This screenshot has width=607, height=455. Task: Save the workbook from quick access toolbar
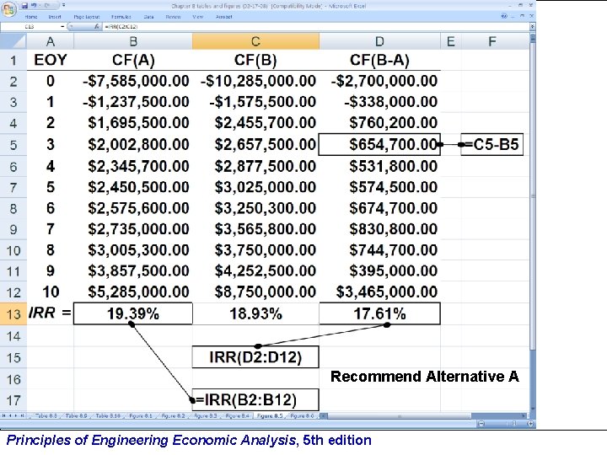tap(24, 5)
